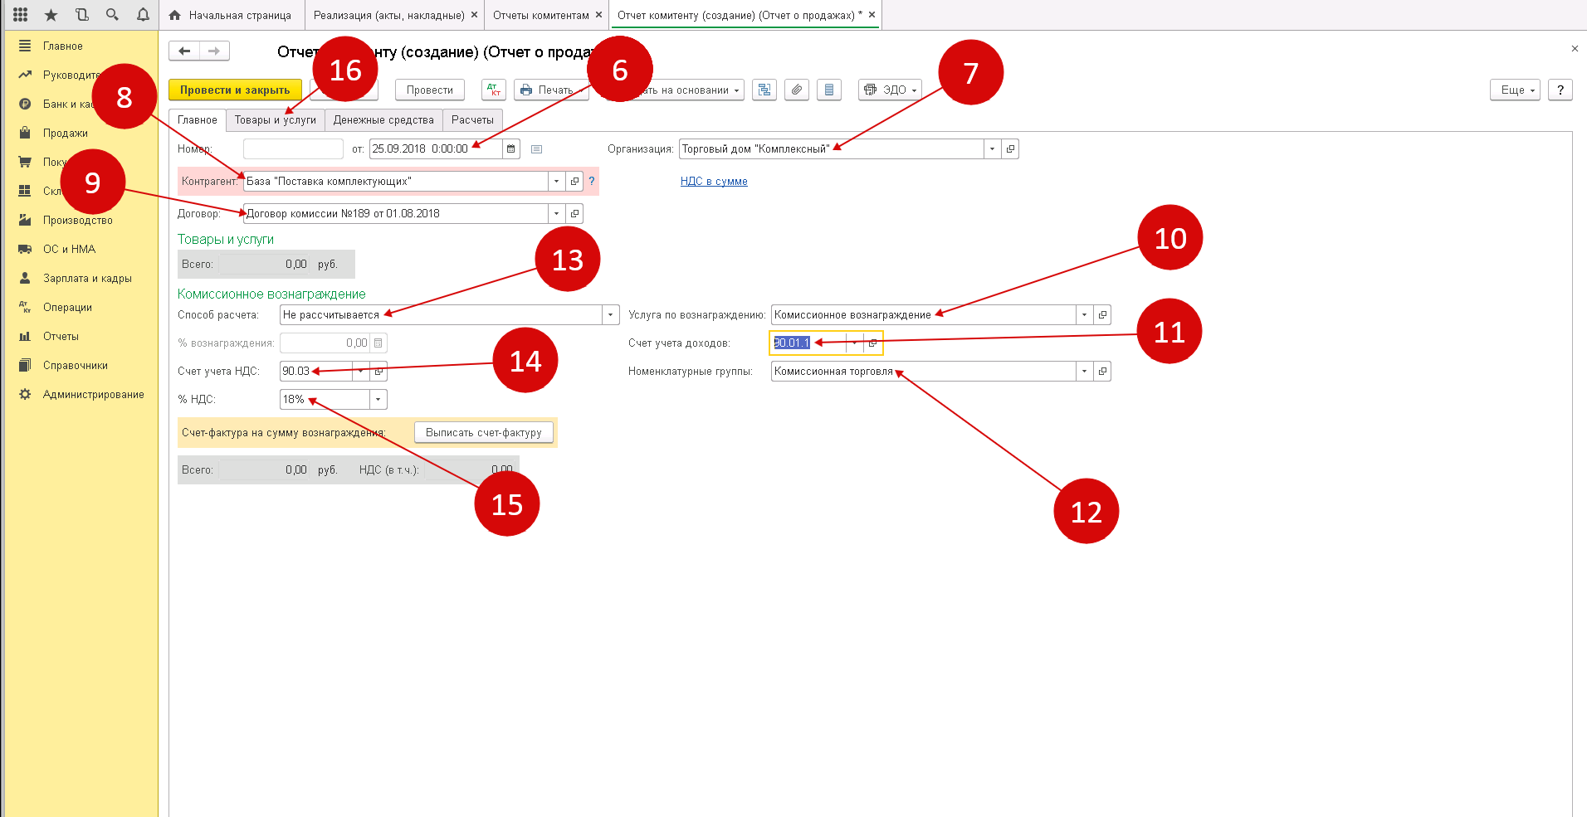Open attached files paperclip icon

797,90
